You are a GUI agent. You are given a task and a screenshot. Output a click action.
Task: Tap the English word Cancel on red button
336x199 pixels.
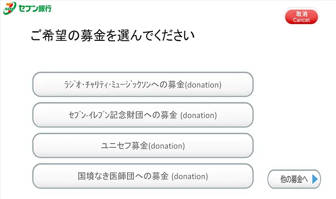point(301,20)
